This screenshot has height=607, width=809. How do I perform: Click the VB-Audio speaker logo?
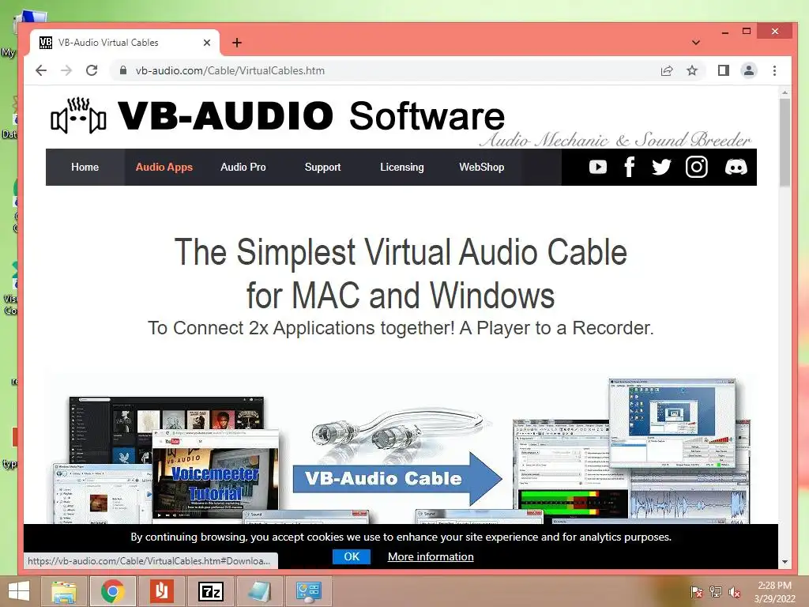[x=78, y=115]
